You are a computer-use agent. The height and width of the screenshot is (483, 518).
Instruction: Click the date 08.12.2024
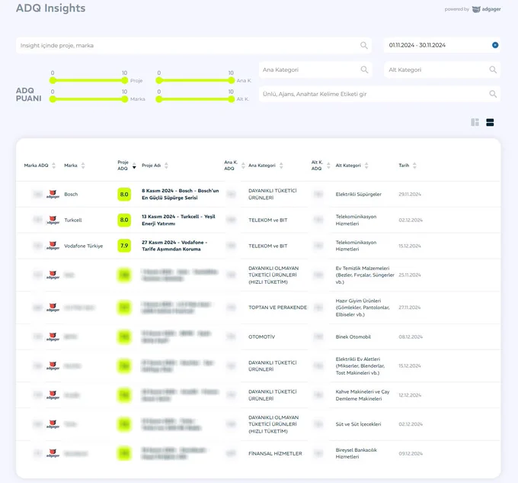[411, 336]
